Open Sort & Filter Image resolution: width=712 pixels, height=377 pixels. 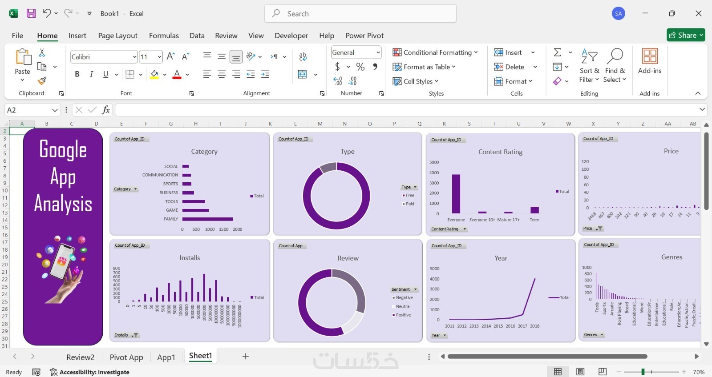590,66
